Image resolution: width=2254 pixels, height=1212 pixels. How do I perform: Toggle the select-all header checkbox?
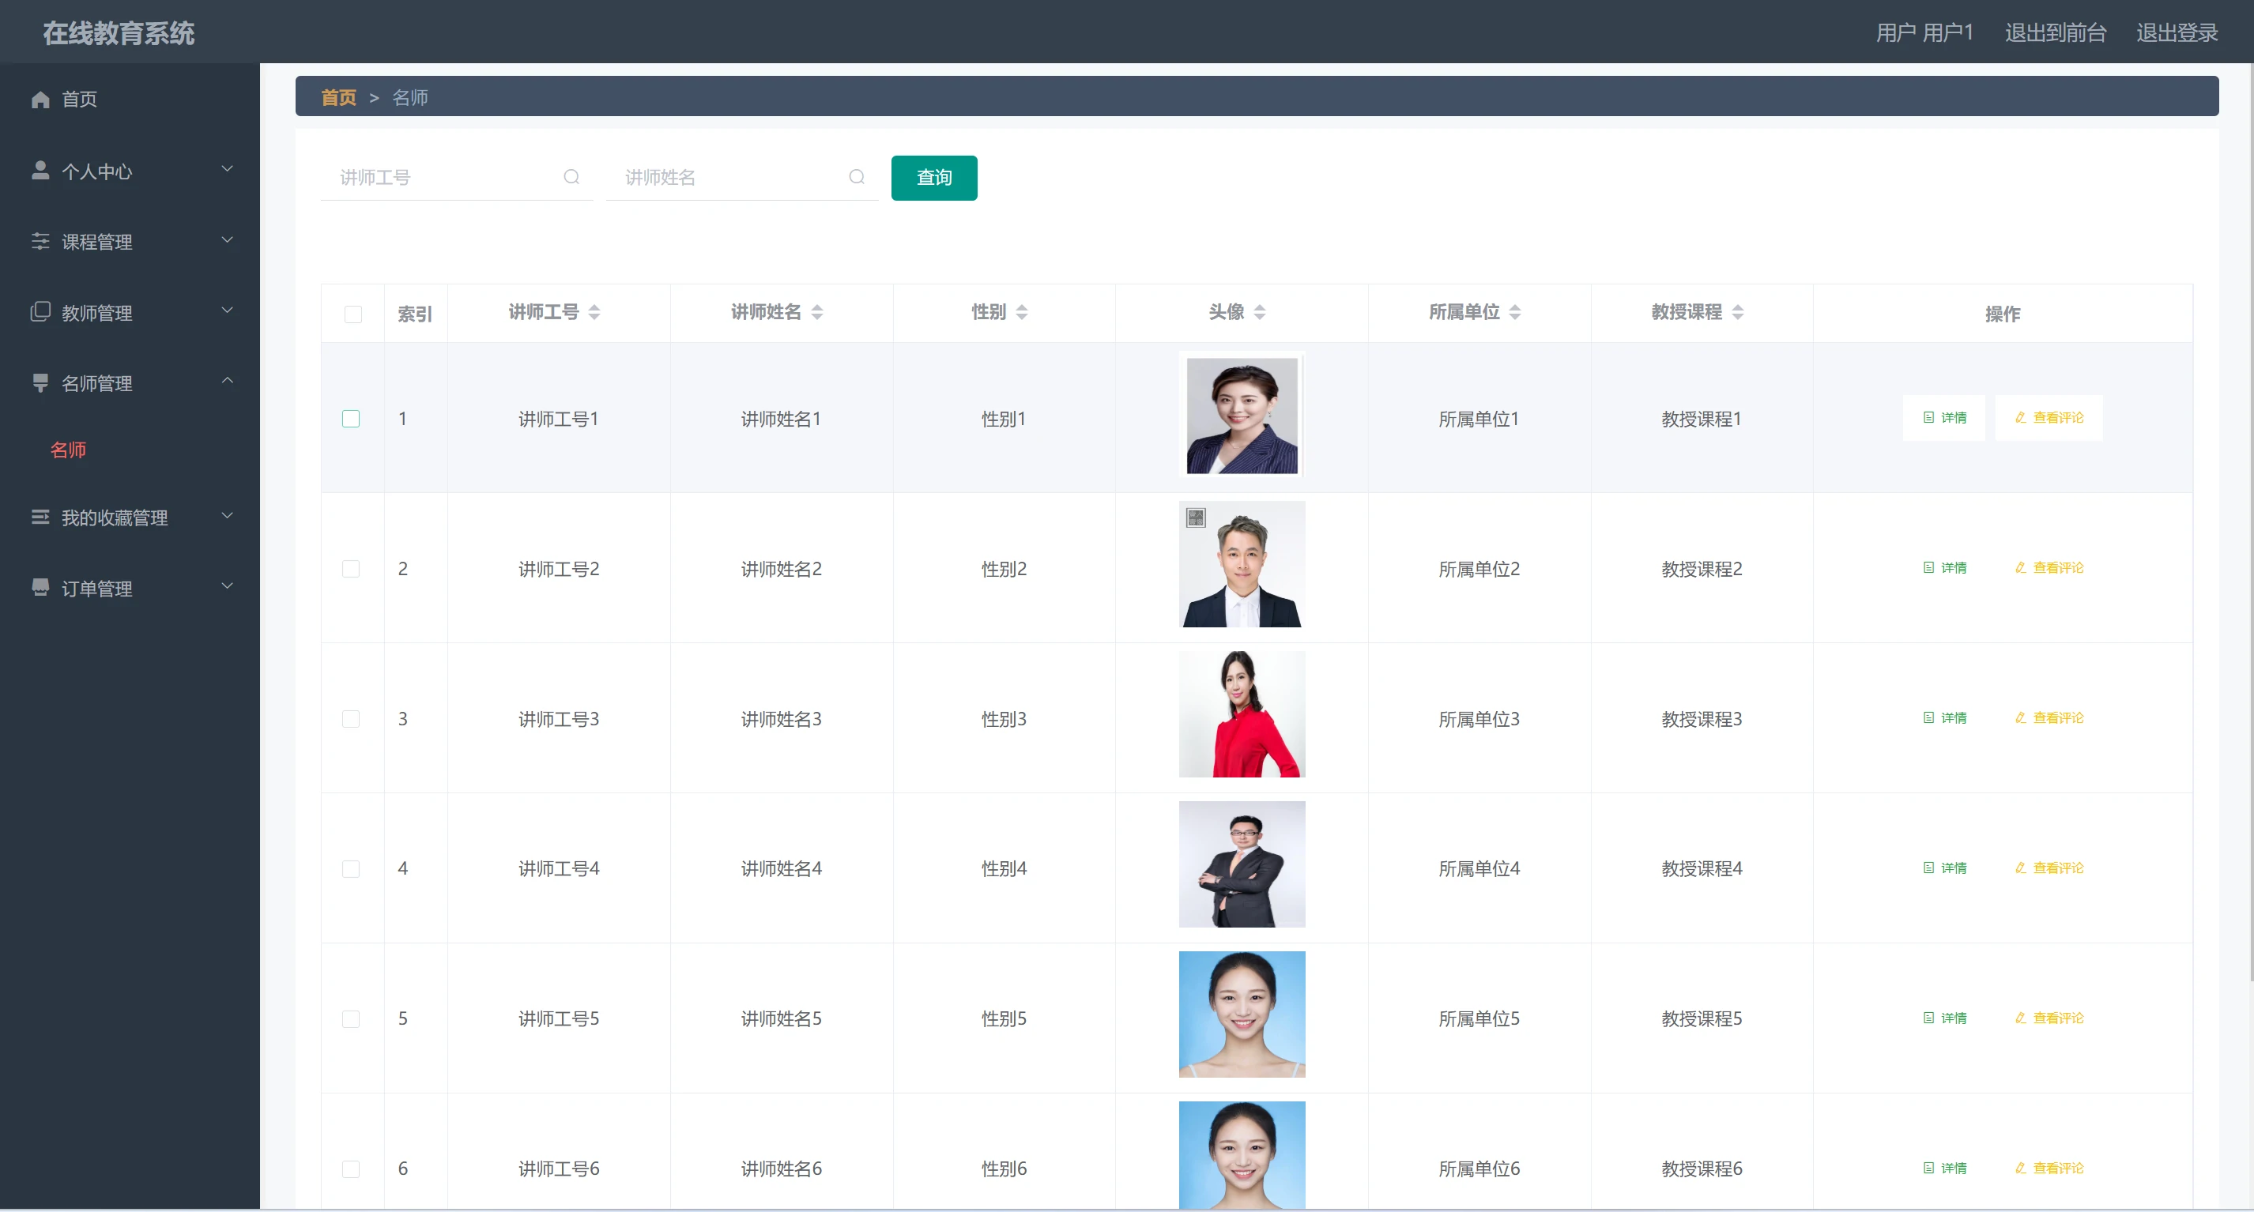tap(352, 314)
